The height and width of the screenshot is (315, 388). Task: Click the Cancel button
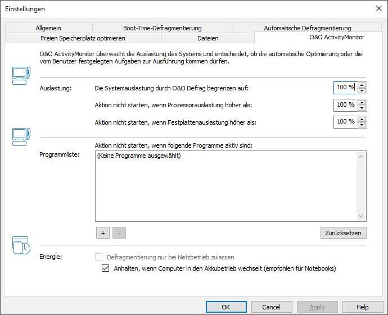tap(272, 307)
